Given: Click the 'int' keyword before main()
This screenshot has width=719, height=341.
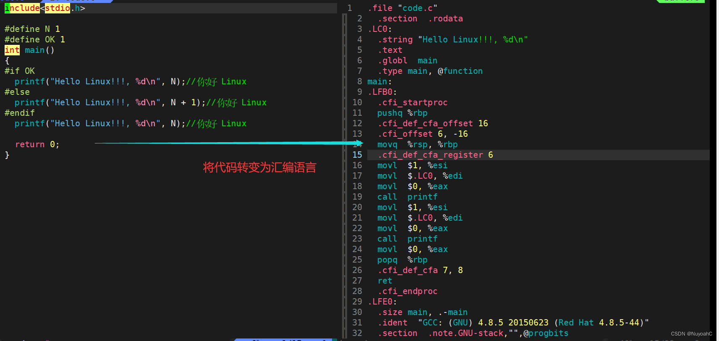Looking at the screenshot, I should pyautogui.click(x=12, y=50).
